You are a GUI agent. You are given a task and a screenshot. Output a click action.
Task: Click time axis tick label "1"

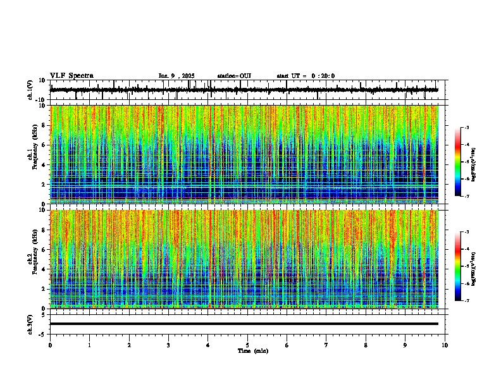[x=89, y=345]
